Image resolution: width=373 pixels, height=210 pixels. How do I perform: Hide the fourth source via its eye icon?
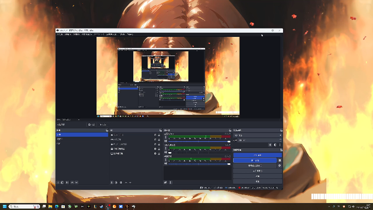pyautogui.click(x=155, y=149)
